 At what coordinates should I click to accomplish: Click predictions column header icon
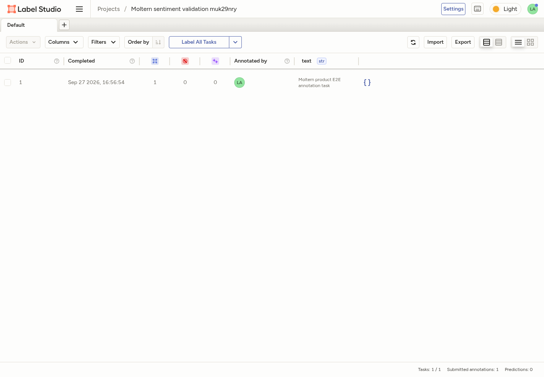pos(215,61)
